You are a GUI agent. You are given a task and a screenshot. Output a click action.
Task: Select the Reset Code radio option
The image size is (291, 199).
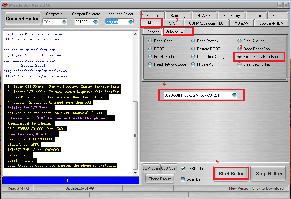[x=161, y=41]
